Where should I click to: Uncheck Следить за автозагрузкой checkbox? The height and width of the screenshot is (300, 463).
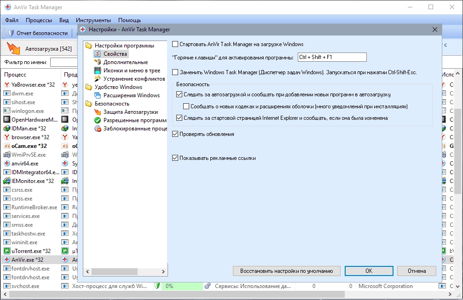point(179,94)
